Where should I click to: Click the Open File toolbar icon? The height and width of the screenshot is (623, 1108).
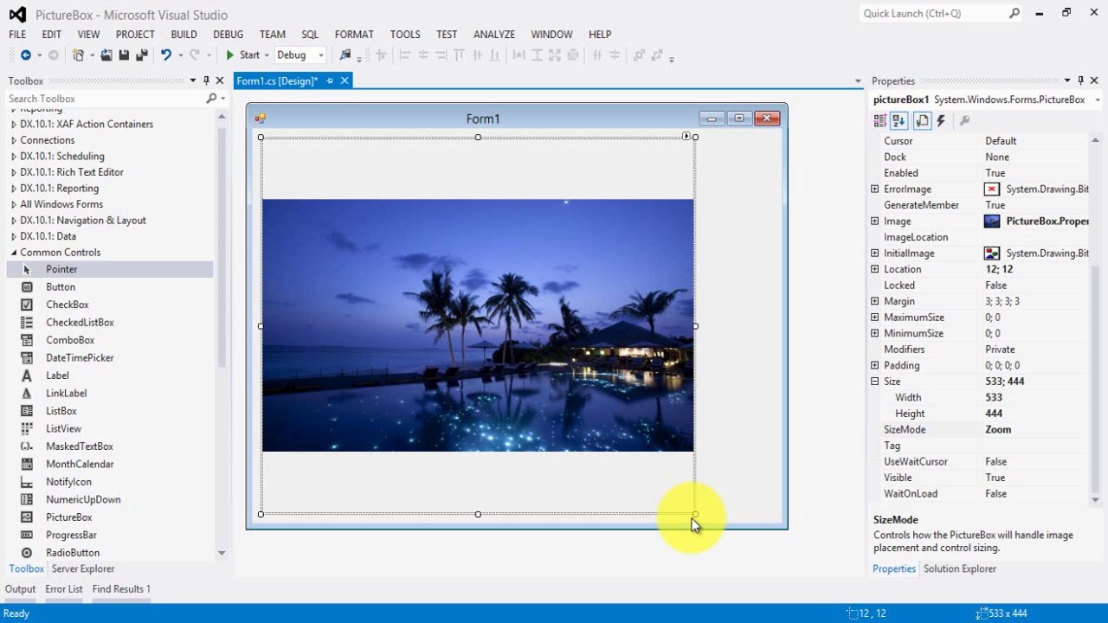106,55
